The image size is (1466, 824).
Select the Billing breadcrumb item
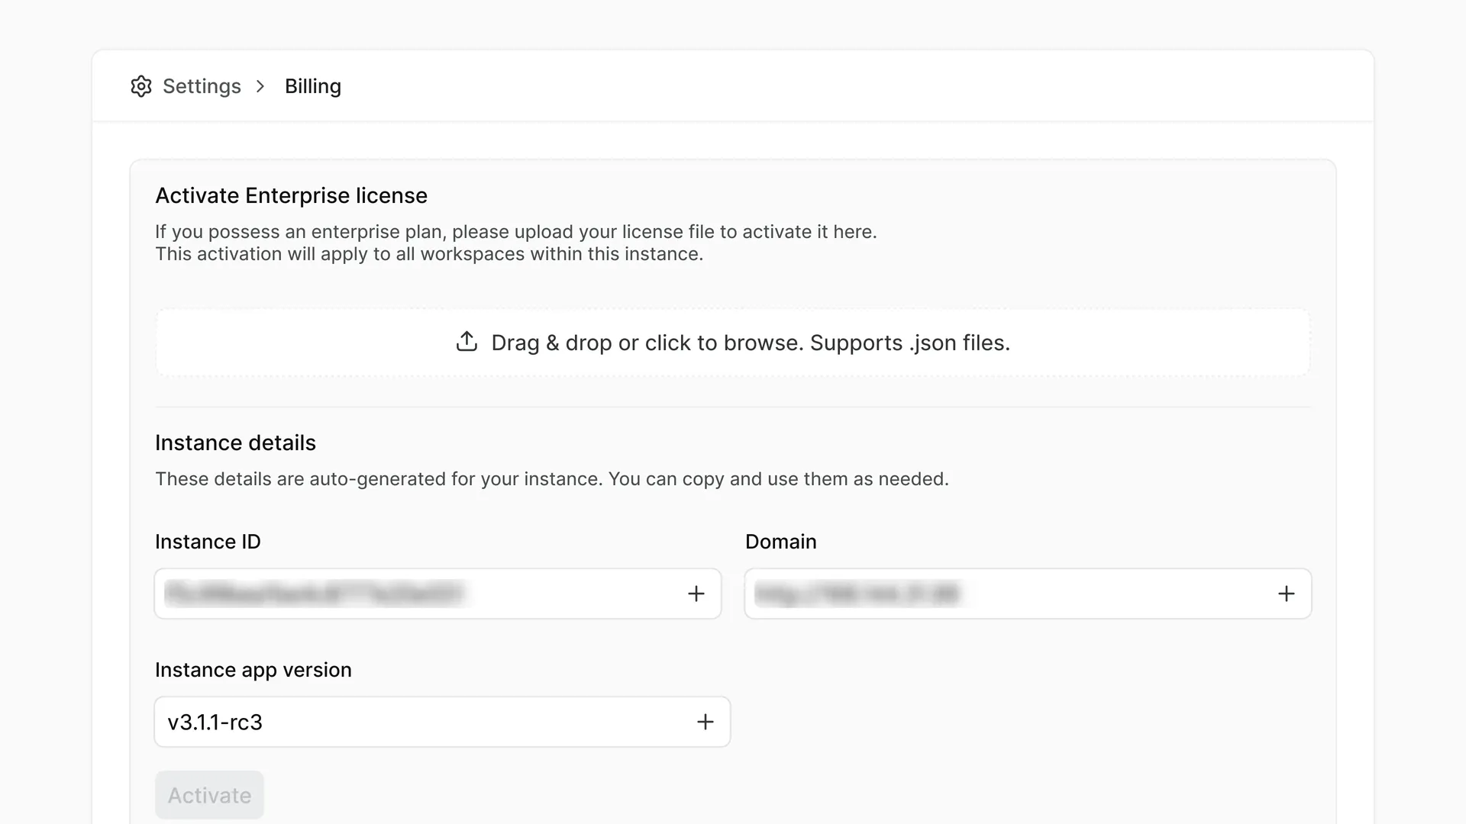click(313, 86)
